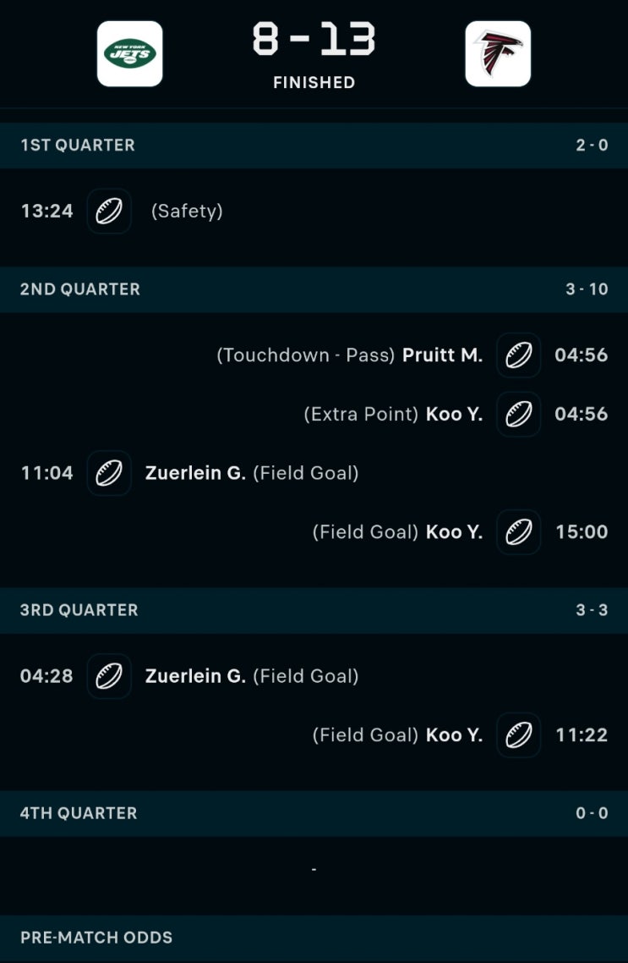Click the football icon at 11:04 Zuerlein field goal
628x963 pixels.
[109, 473]
